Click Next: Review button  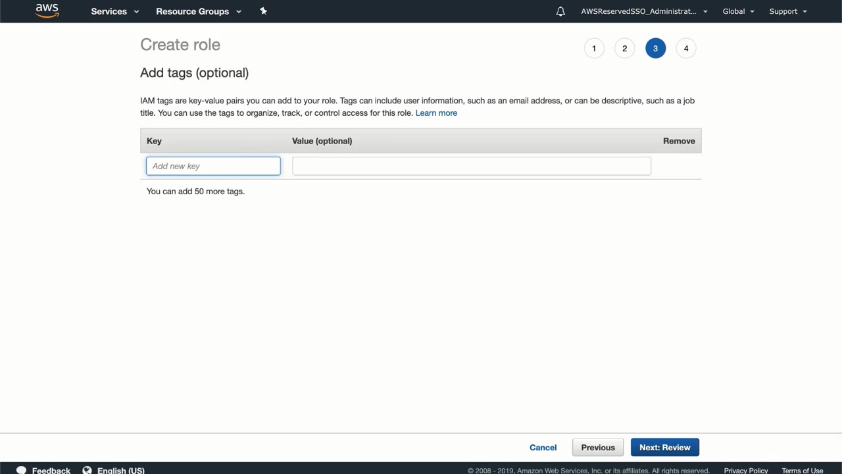(x=664, y=448)
